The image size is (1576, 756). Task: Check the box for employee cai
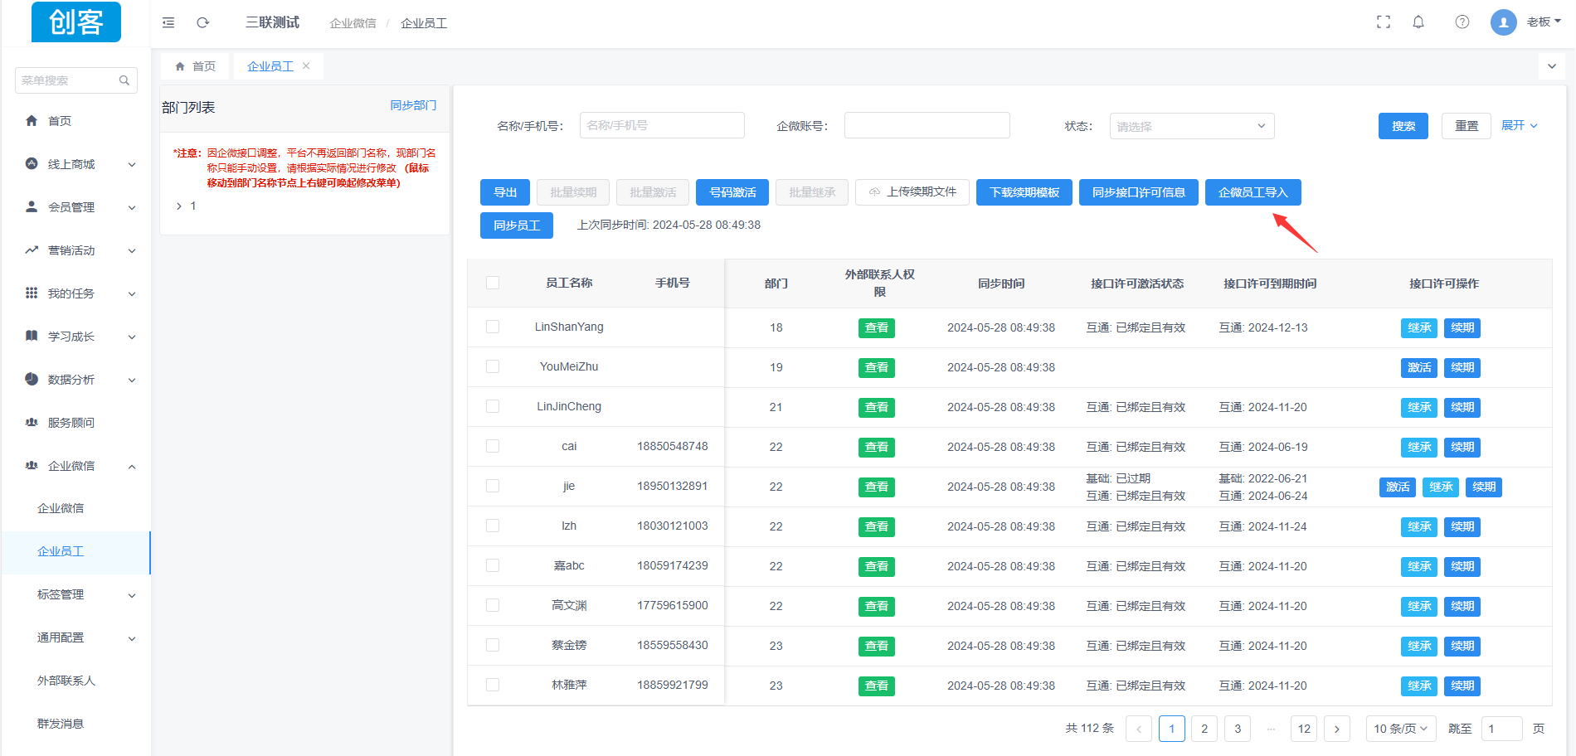coord(493,447)
